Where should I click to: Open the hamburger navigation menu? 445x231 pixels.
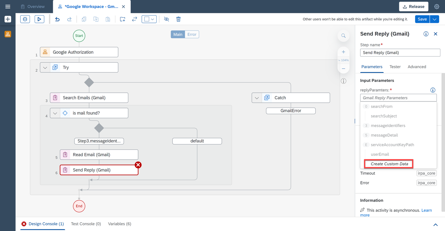tap(8, 6)
